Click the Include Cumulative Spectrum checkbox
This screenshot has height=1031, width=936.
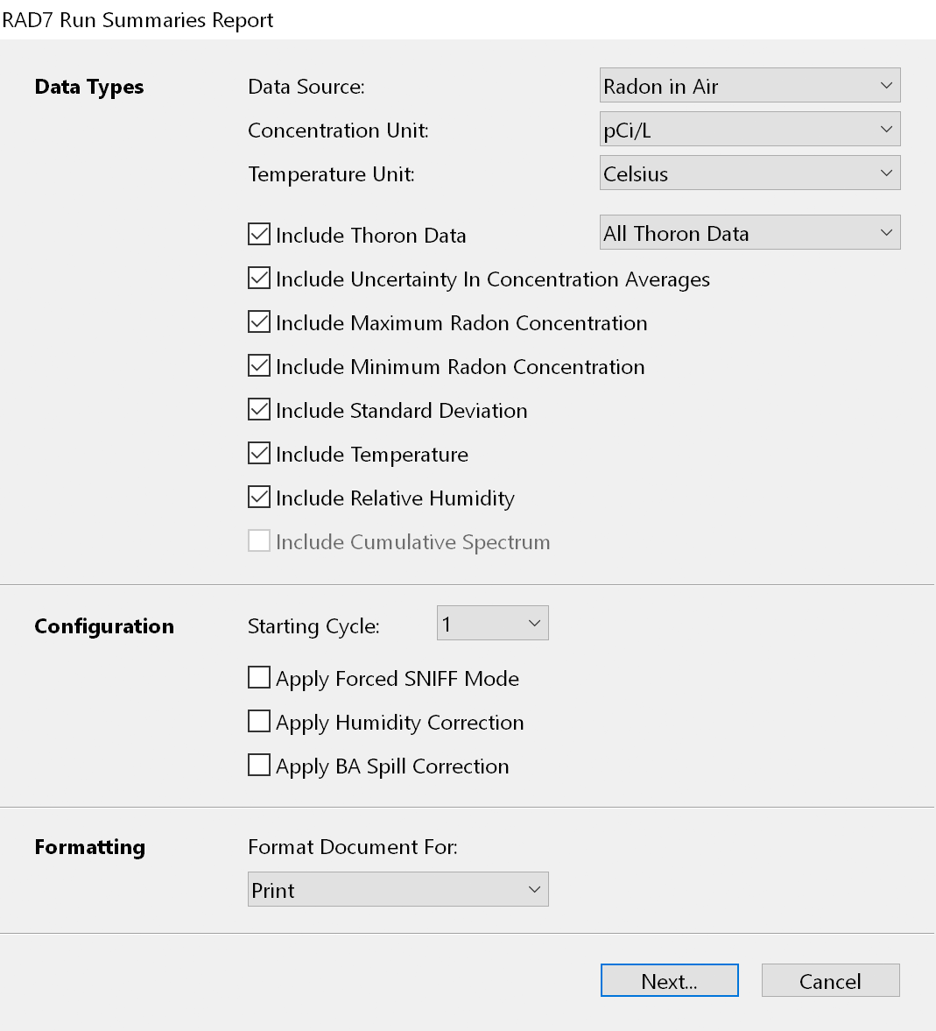pyautogui.click(x=259, y=541)
